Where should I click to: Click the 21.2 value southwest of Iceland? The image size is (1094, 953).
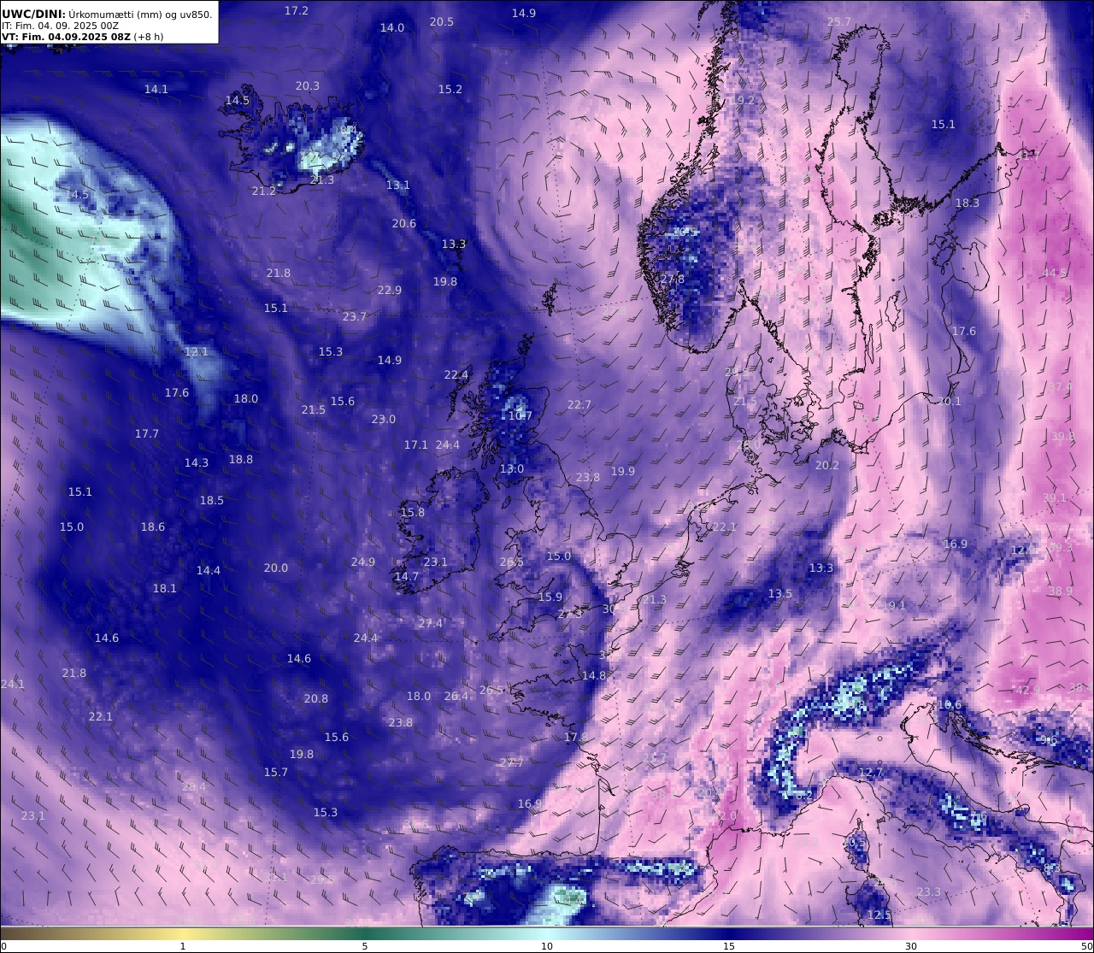pyautogui.click(x=264, y=191)
